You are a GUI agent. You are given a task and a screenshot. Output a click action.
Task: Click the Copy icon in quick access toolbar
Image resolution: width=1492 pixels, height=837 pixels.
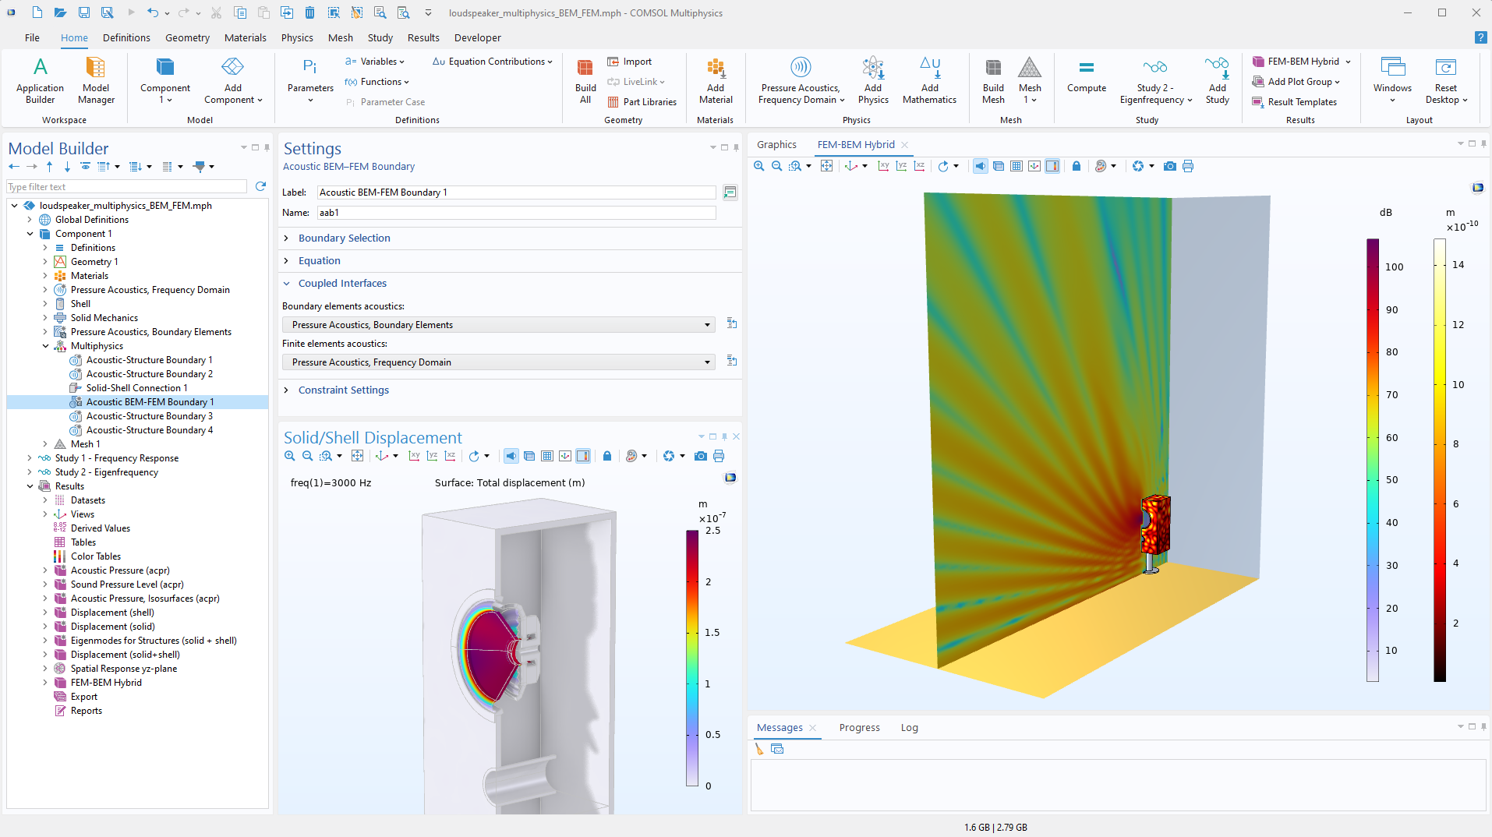[240, 12]
